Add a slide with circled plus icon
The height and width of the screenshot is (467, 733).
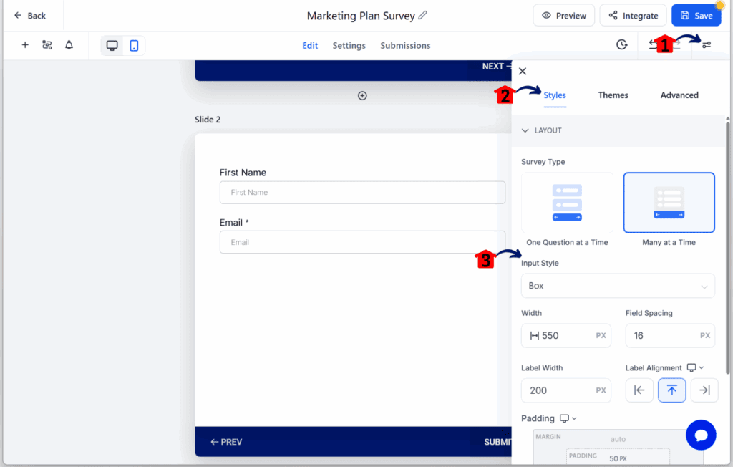362,95
